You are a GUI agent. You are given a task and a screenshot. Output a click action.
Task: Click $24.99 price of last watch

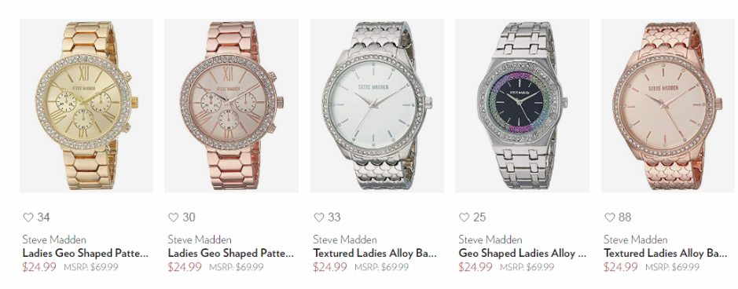621,267
